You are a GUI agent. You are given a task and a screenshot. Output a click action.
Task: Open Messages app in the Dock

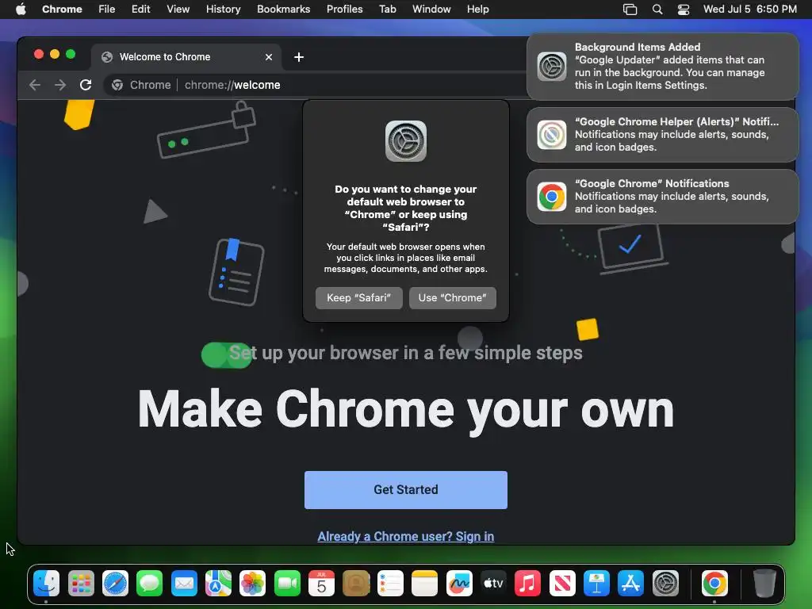coord(150,583)
